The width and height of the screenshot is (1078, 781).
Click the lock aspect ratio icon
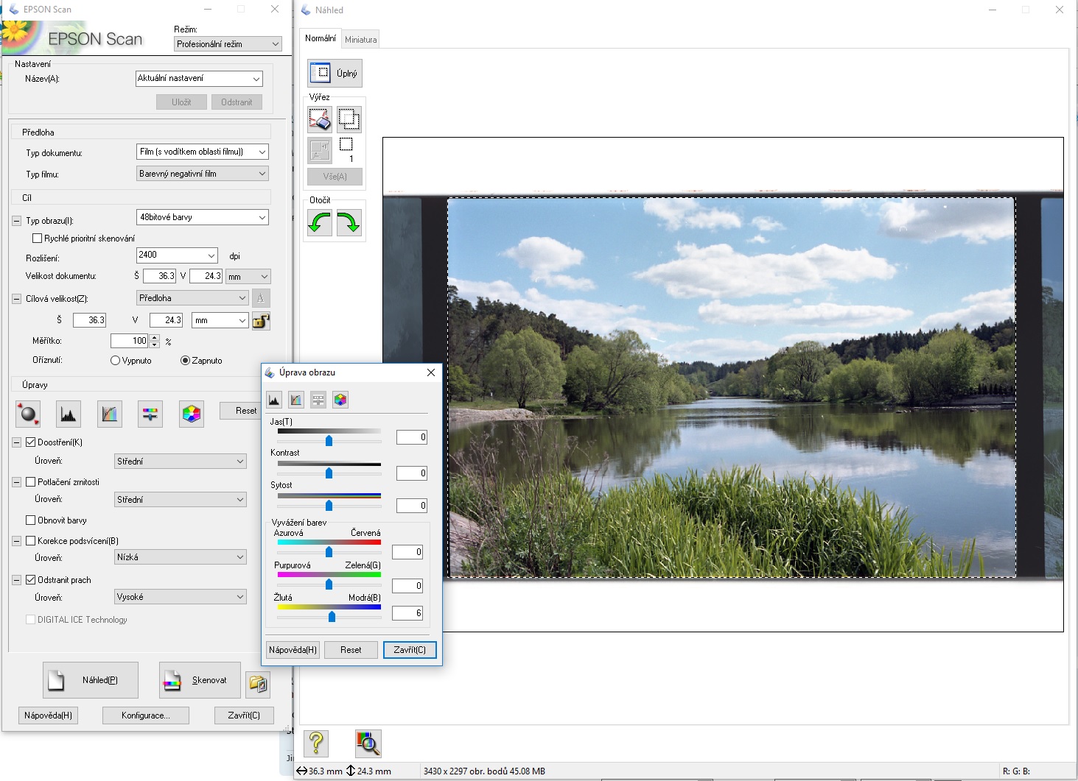(261, 321)
